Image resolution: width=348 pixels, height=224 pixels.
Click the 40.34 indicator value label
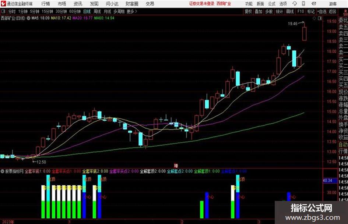tap(327, 181)
